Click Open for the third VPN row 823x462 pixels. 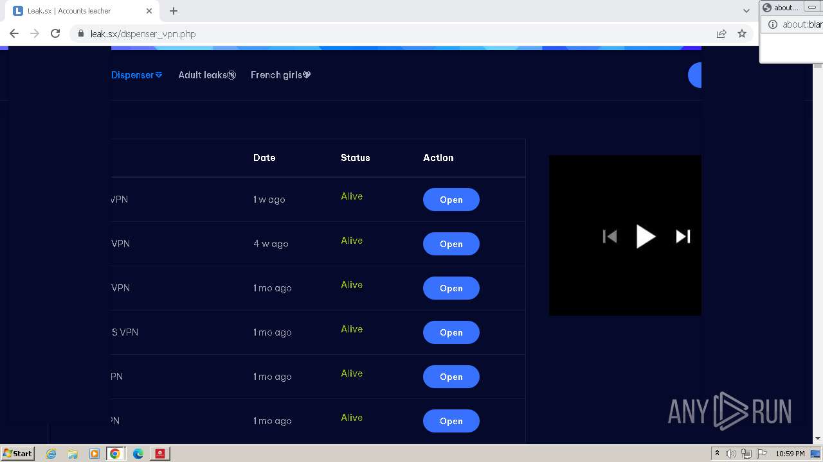point(451,288)
